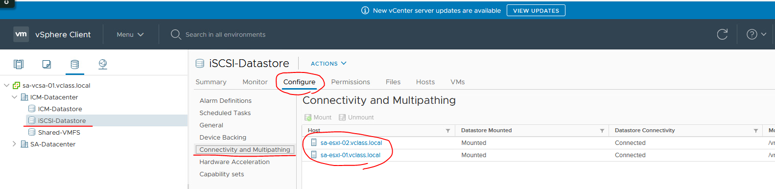Open the Hosts and Clusters inventory view
This screenshot has height=189, width=775.
[x=19, y=64]
